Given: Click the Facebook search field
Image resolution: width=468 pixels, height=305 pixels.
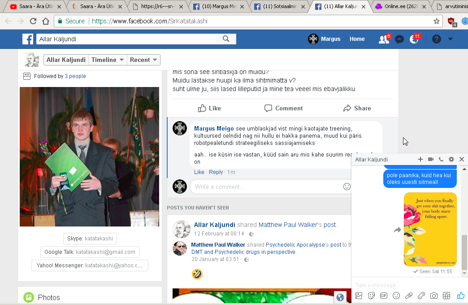Looking at the screenshot, I should [126, 39].
